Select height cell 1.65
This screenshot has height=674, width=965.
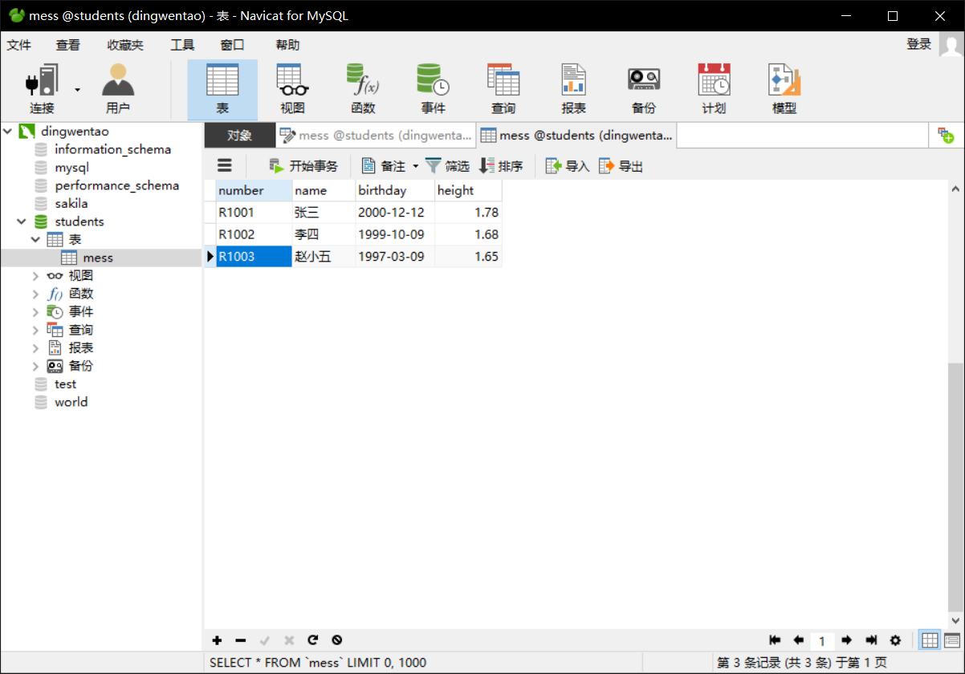tap(468, 257)
